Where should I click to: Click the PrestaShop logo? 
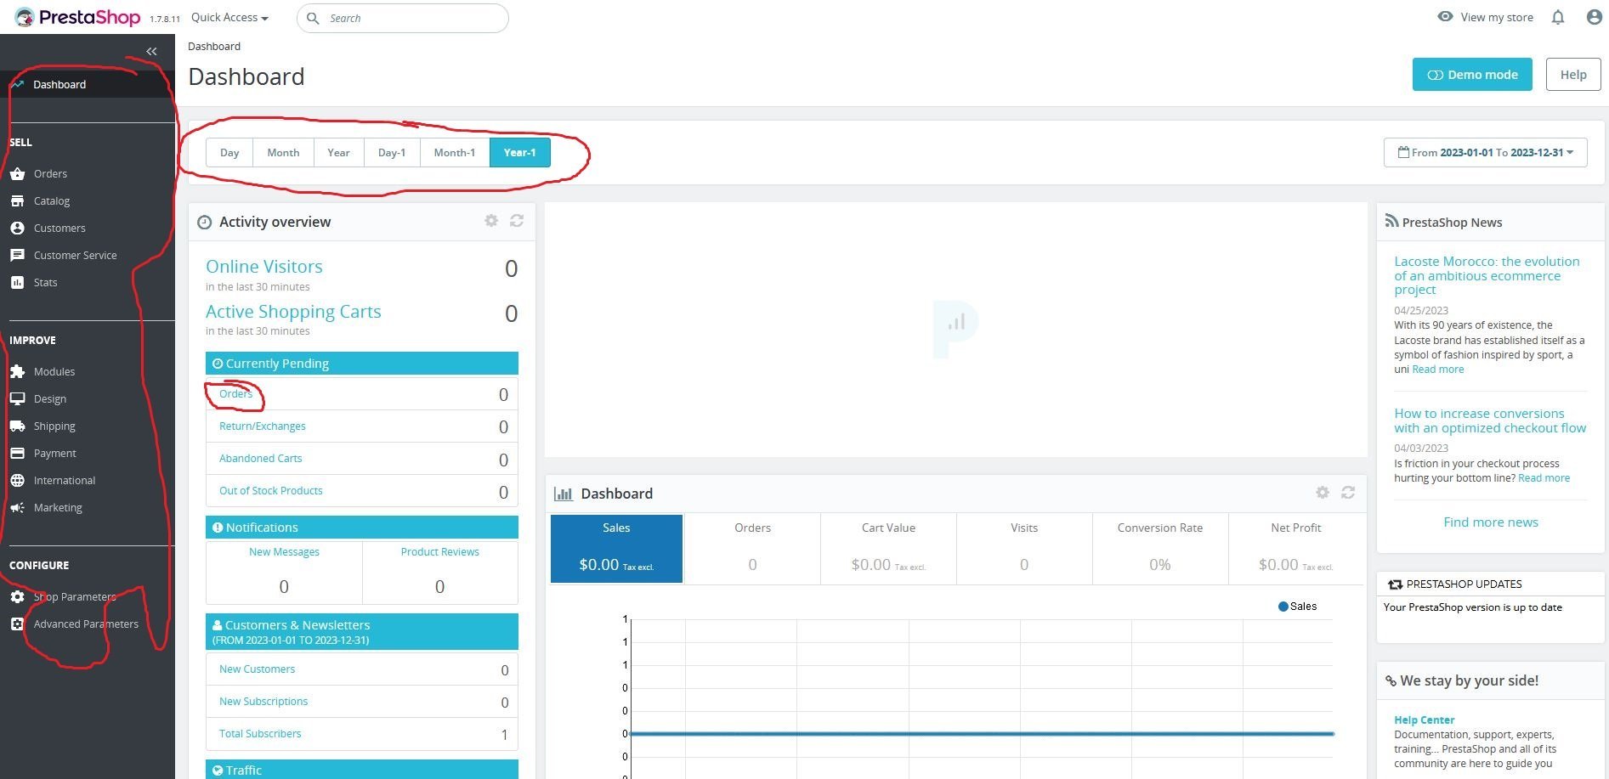(77, 17)
